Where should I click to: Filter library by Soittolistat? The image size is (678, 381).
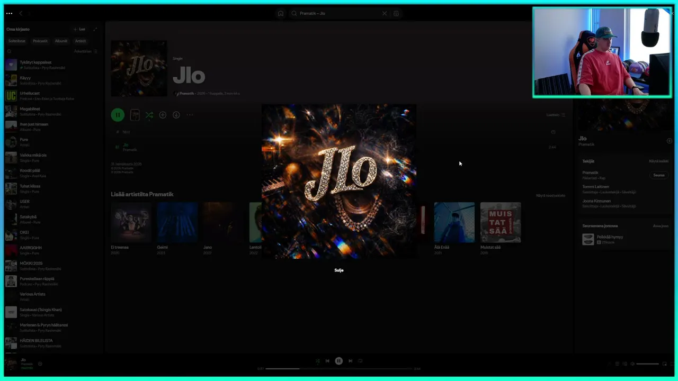[x=16, y=41]
